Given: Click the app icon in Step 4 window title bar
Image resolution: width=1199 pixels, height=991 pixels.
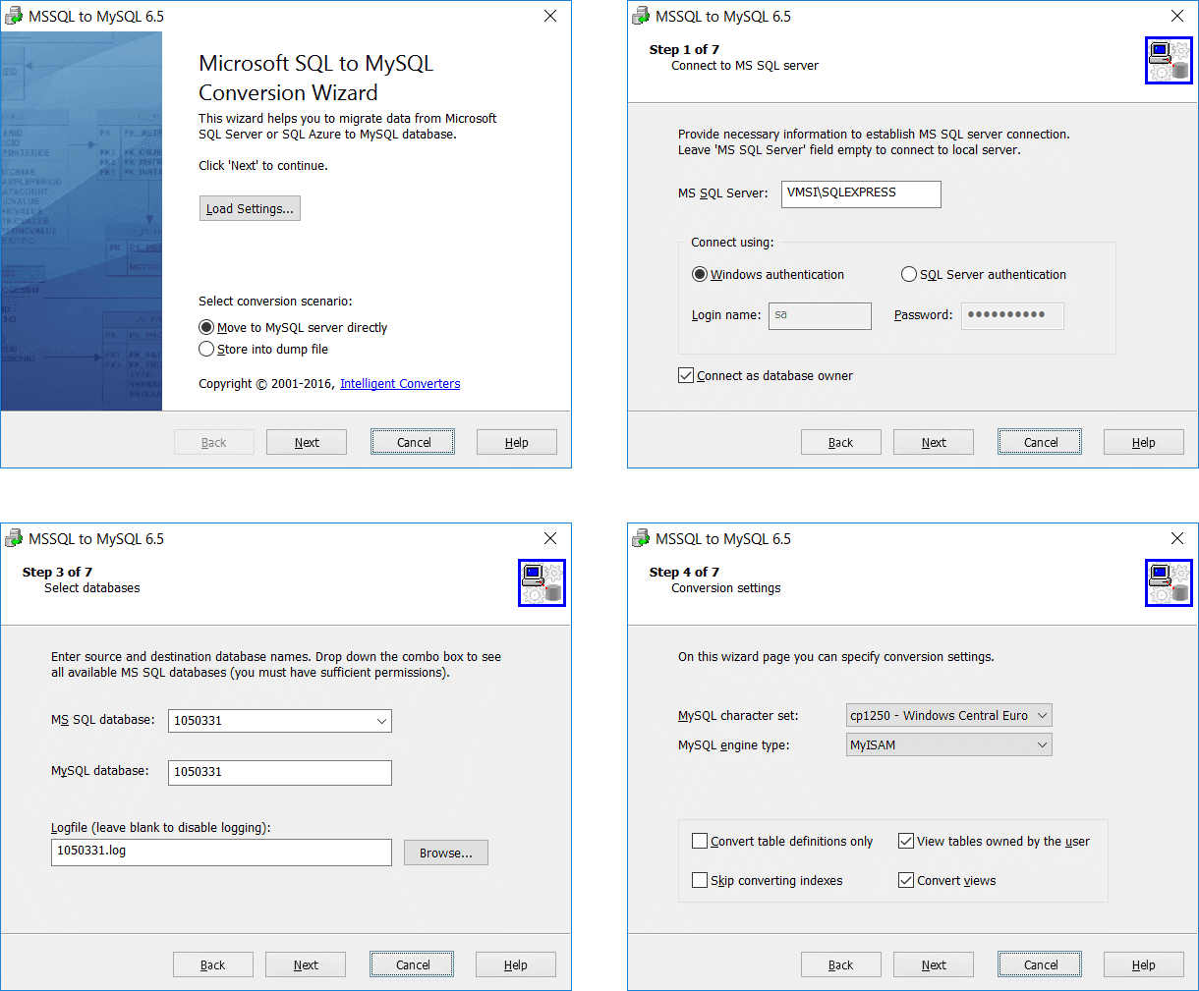Looking at the screenshot, I should (640, 538).
